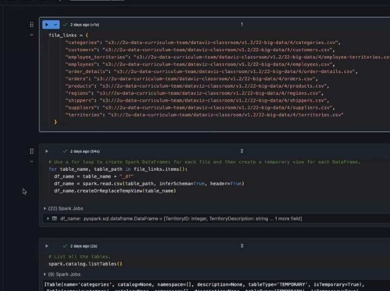Click the table icon beside df_name

tap(55, 218)
